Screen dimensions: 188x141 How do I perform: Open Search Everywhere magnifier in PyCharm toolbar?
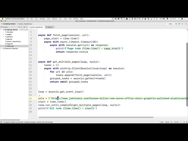tap(186, 24)
